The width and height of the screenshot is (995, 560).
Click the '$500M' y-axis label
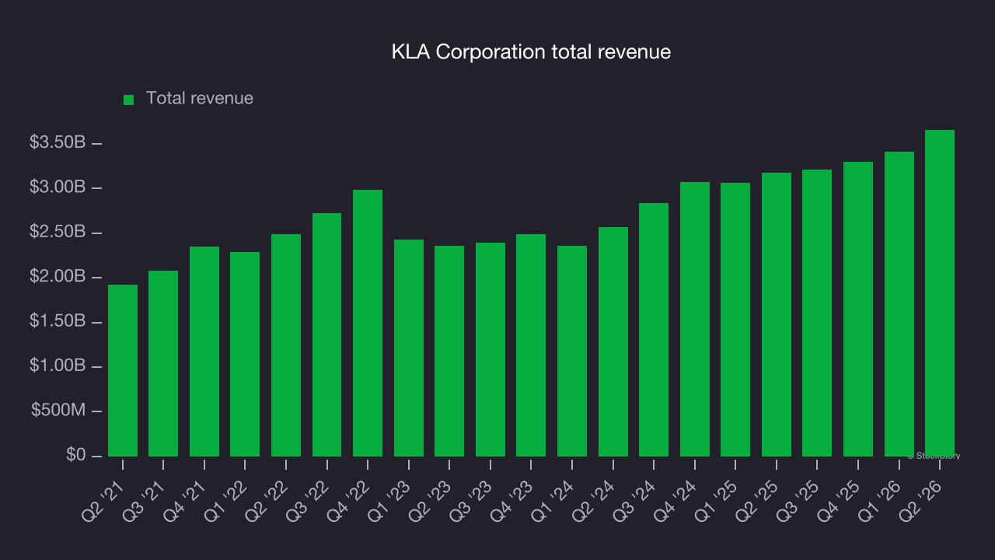tap(58, 411)
